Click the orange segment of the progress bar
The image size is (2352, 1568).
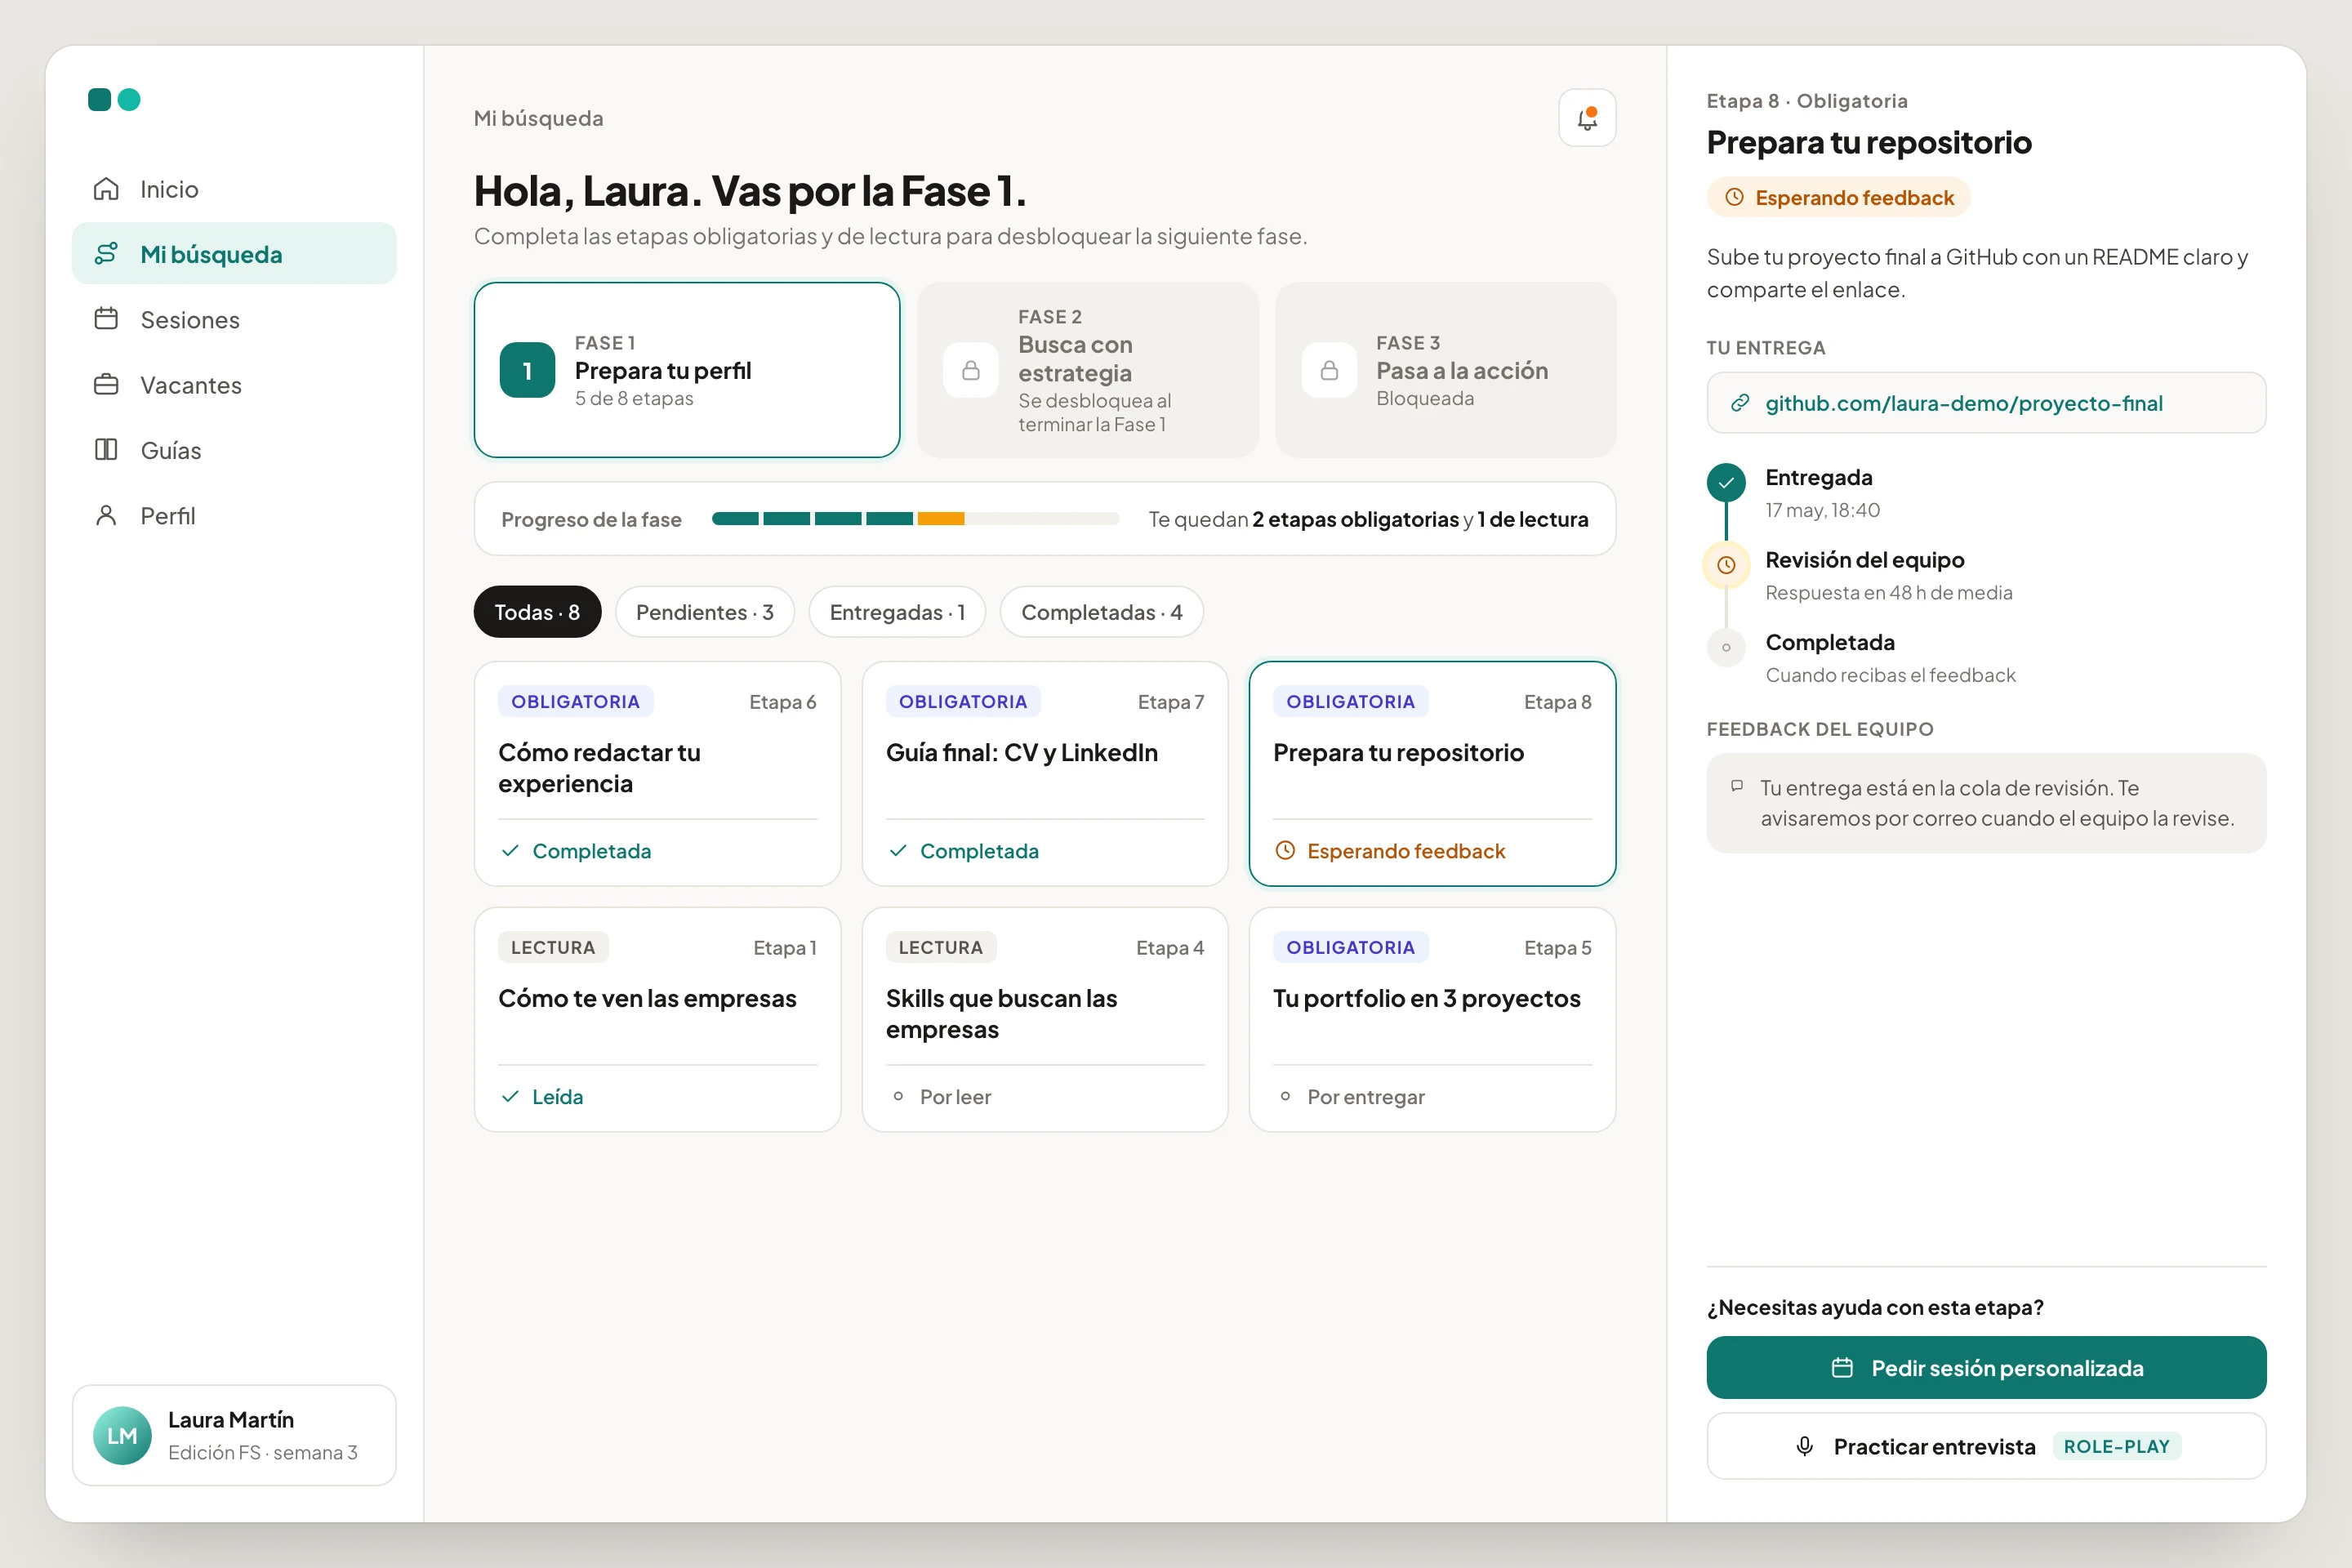[x=940, y=519]
